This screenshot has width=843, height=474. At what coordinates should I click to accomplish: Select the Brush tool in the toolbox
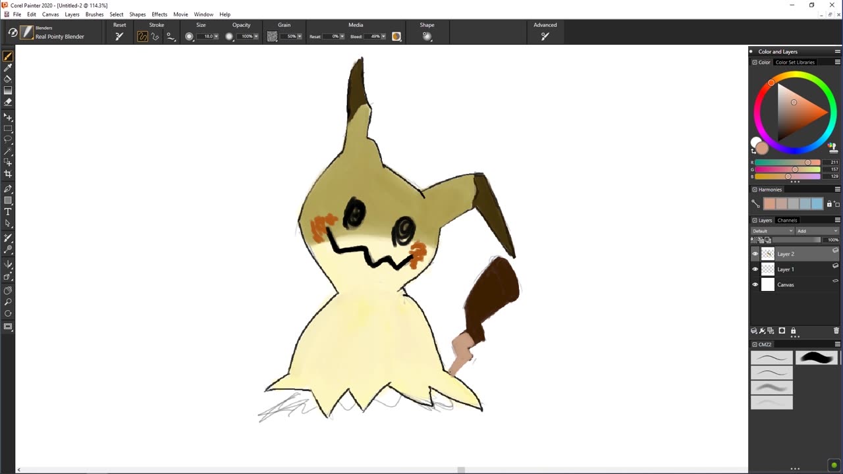tap(8, 57)
